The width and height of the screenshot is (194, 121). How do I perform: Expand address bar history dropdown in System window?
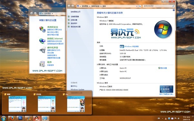pos(137,6)
